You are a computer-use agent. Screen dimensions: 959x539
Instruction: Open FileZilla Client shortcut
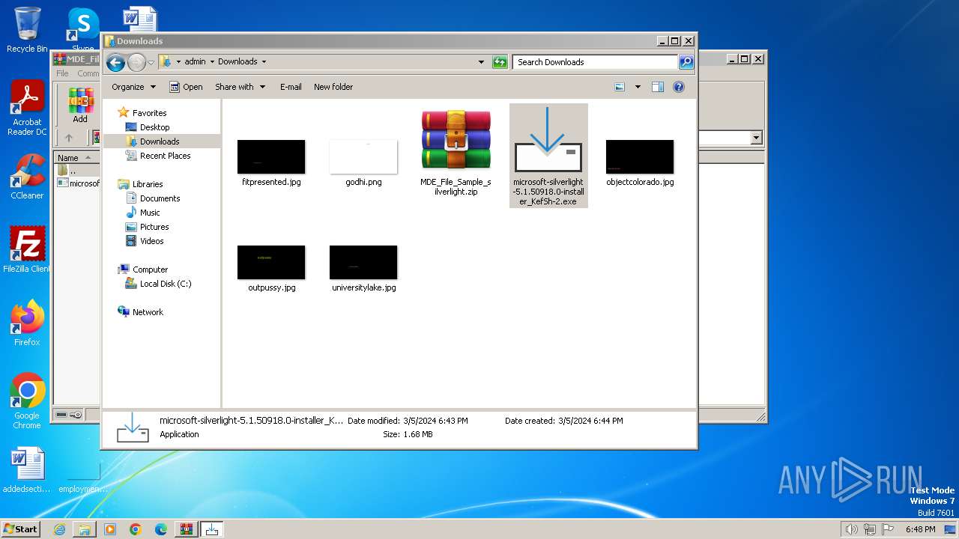point(27,250)
